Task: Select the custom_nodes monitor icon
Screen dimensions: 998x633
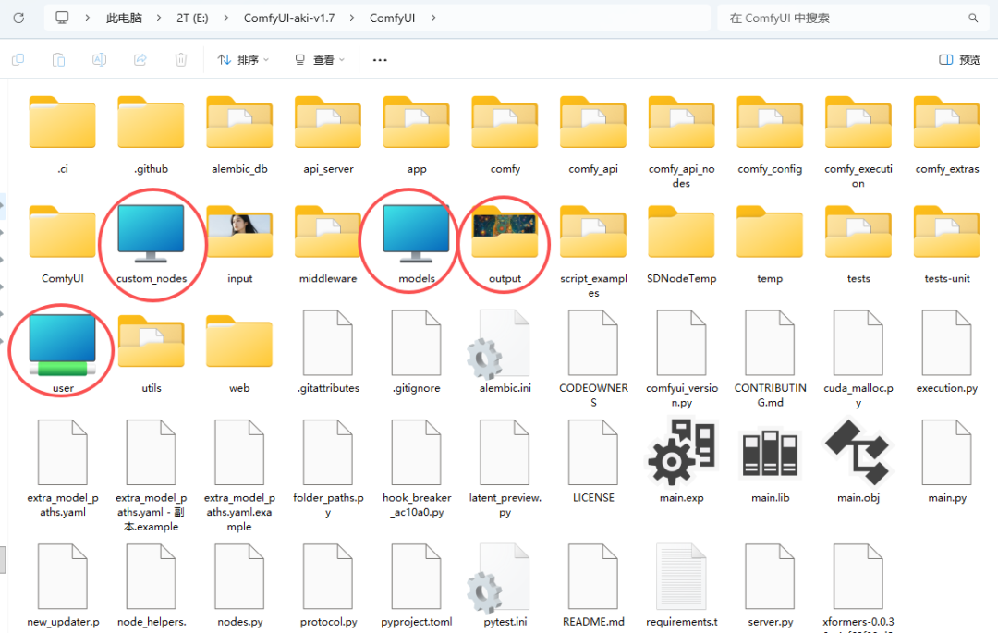Action: (151, 234)
